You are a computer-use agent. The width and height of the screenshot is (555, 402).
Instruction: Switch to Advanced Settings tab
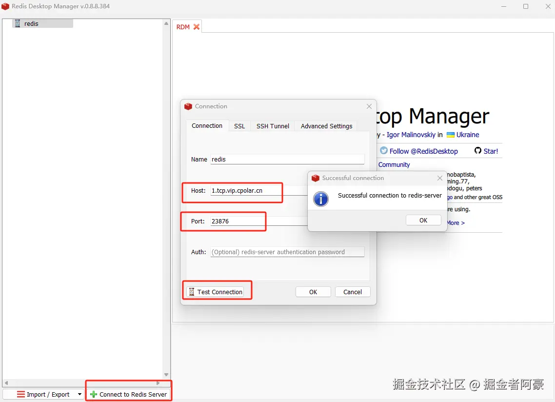pyautogui.click(x=326, y=126)
